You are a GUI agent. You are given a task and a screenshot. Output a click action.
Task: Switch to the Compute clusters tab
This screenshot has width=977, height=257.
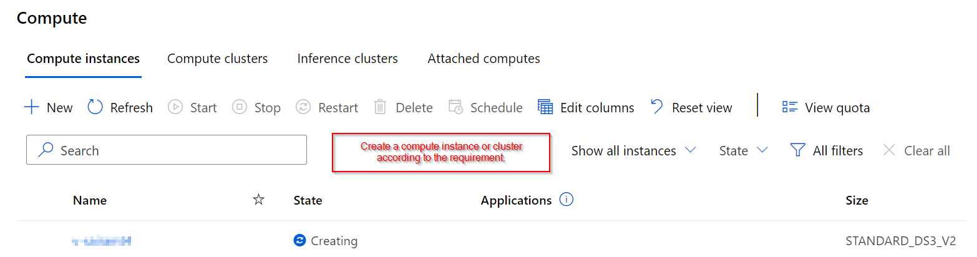(x=217, y=59)
